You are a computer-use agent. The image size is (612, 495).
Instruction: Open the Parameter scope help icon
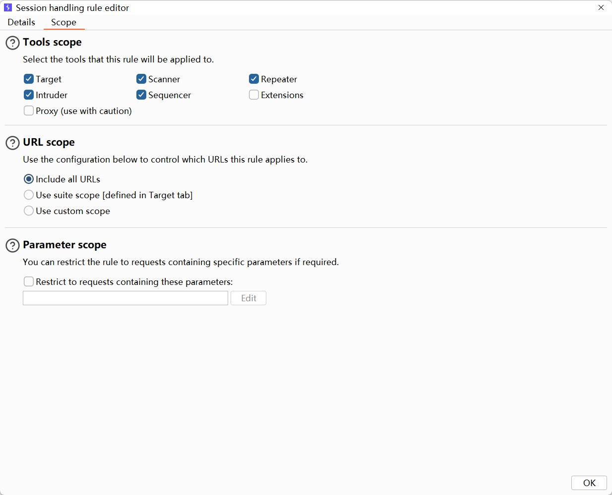pos(12,246)
